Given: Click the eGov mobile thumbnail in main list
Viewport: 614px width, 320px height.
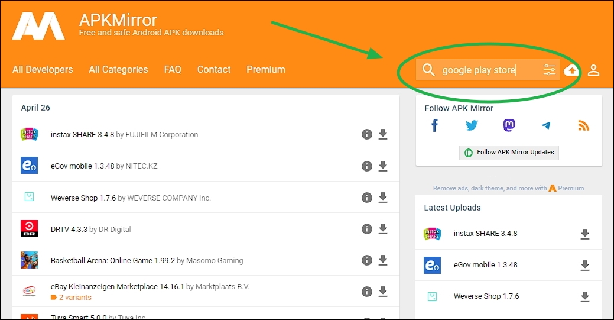Looking at the screenshot, I should [30, 166].
